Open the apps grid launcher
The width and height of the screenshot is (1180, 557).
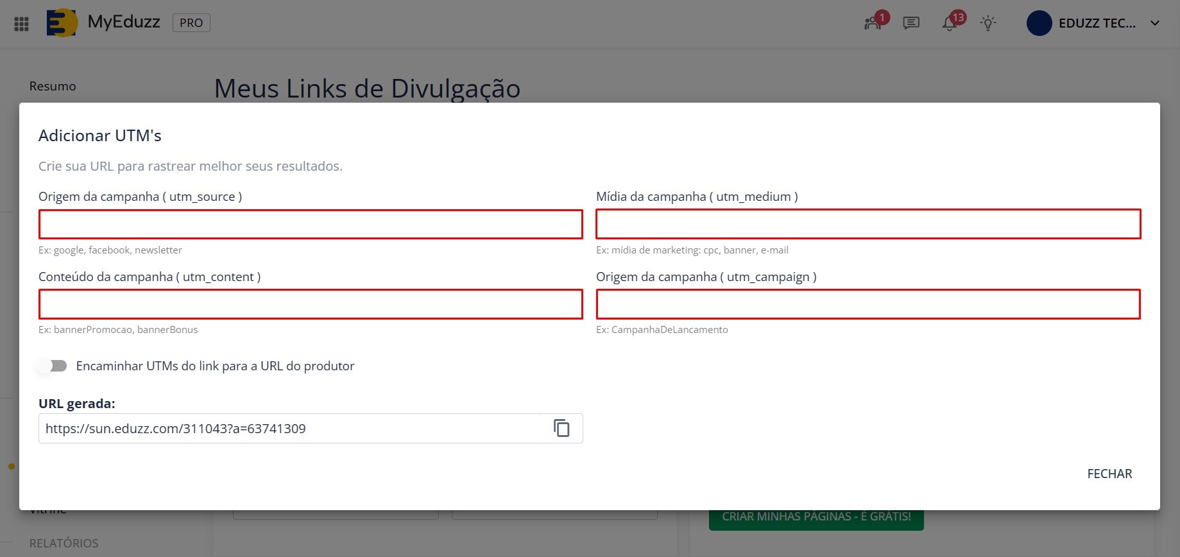click(x=21, y=24)
